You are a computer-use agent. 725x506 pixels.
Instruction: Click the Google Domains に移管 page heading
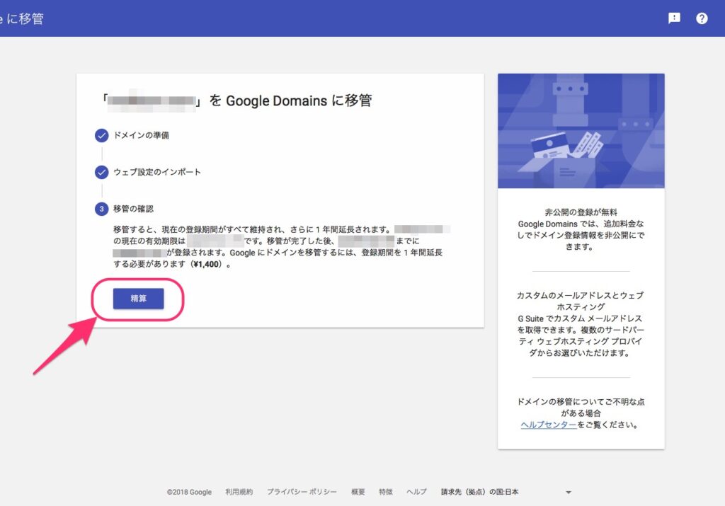pyautogui.click(x=237, y=100)
